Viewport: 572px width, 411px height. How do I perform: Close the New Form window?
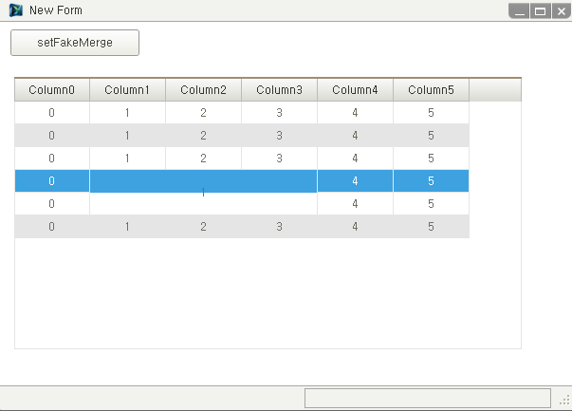(x=561, y=11)
